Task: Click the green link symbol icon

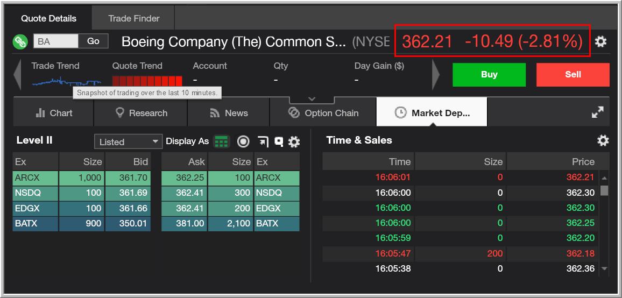Action: pyautogui.click(x=20, y=41)
